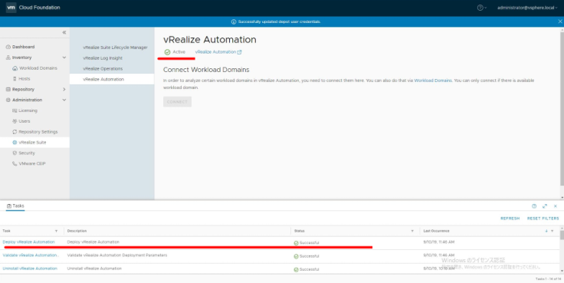Open the Security page

point(27,153)
